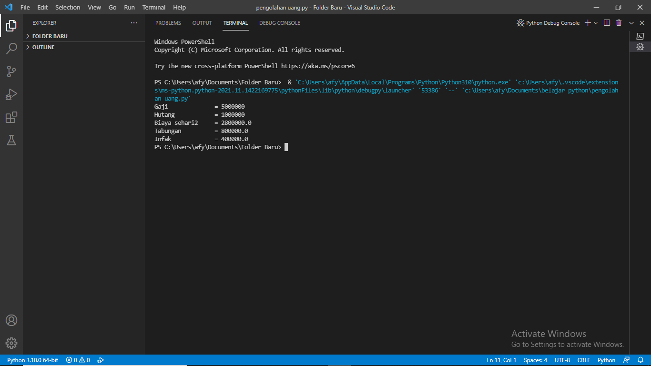Click the pscore6 URL in terminal
651x366 pixels.
318,66
